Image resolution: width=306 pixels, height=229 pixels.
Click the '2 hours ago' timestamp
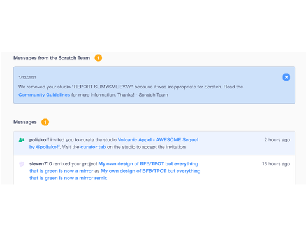[277, 140]
